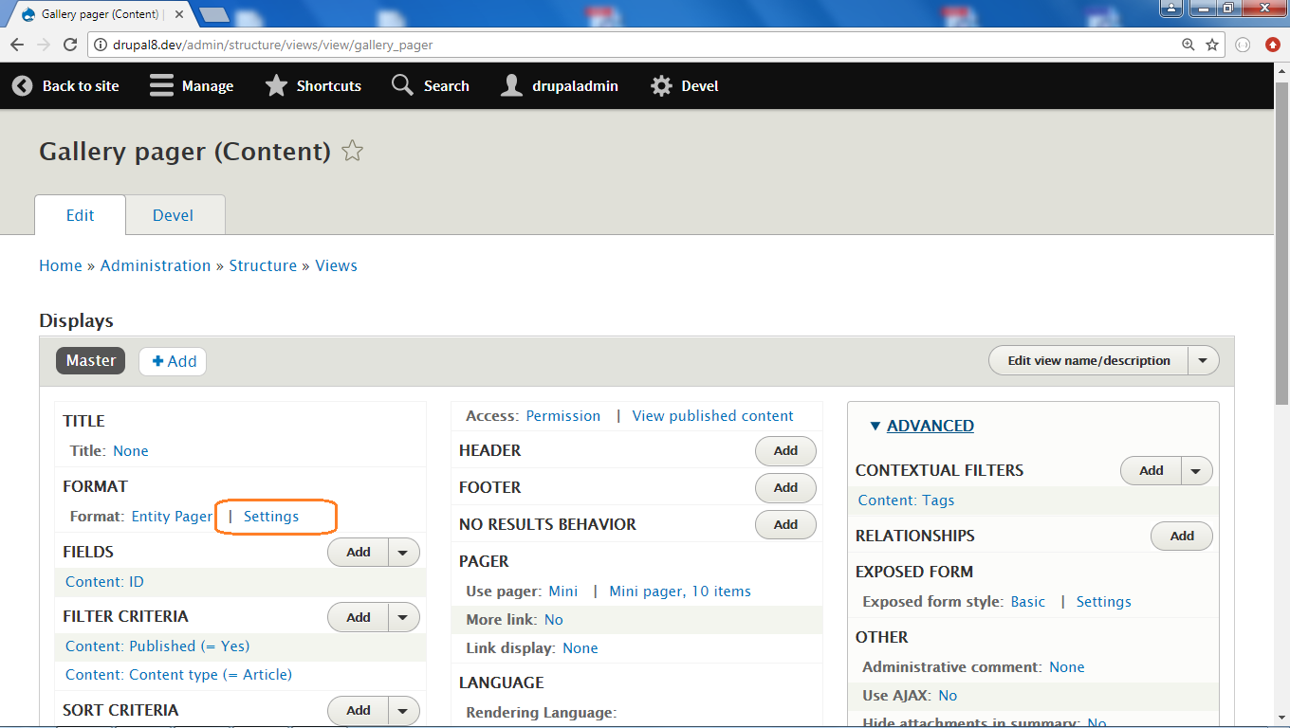Open the Edit view name/description dropdown arrow
The image size is (1290, 728).
coord(1203,360)
